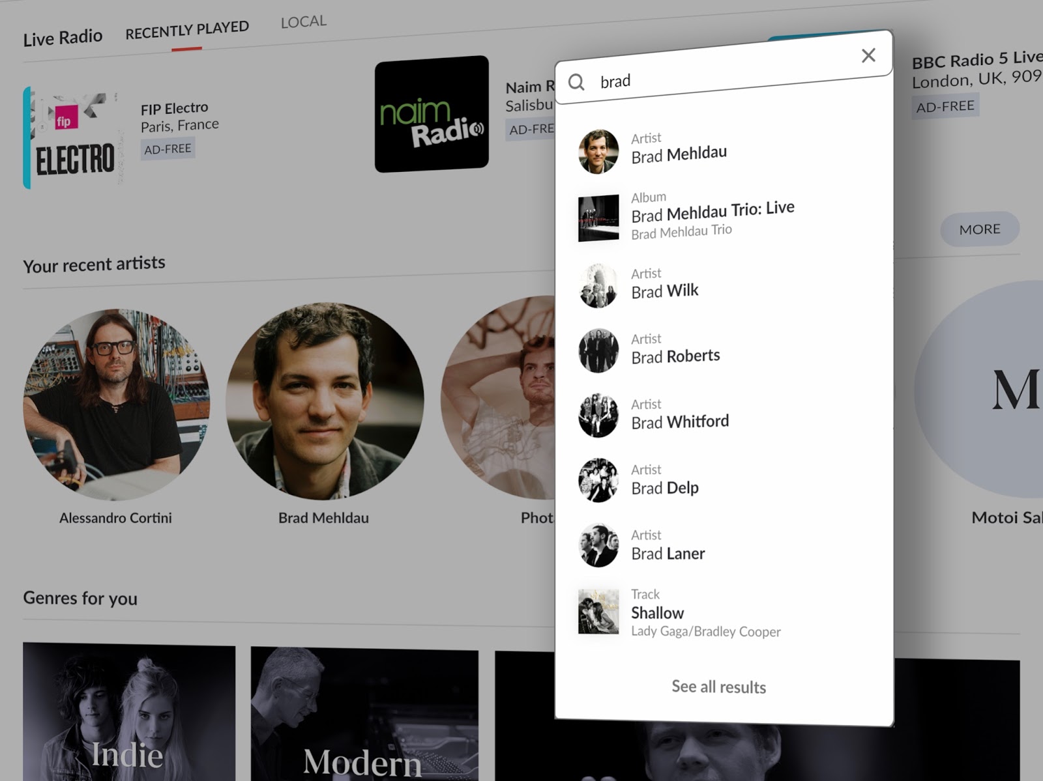
Task: Click the Live Radio heading
Action: 63,38
